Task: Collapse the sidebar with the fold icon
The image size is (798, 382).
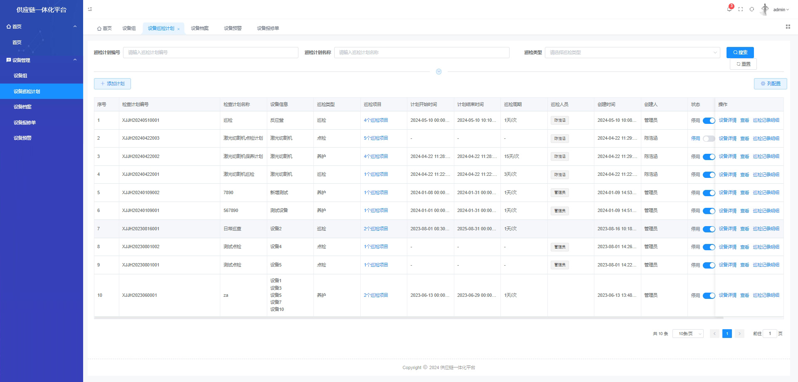Action: tap(90, 9)
